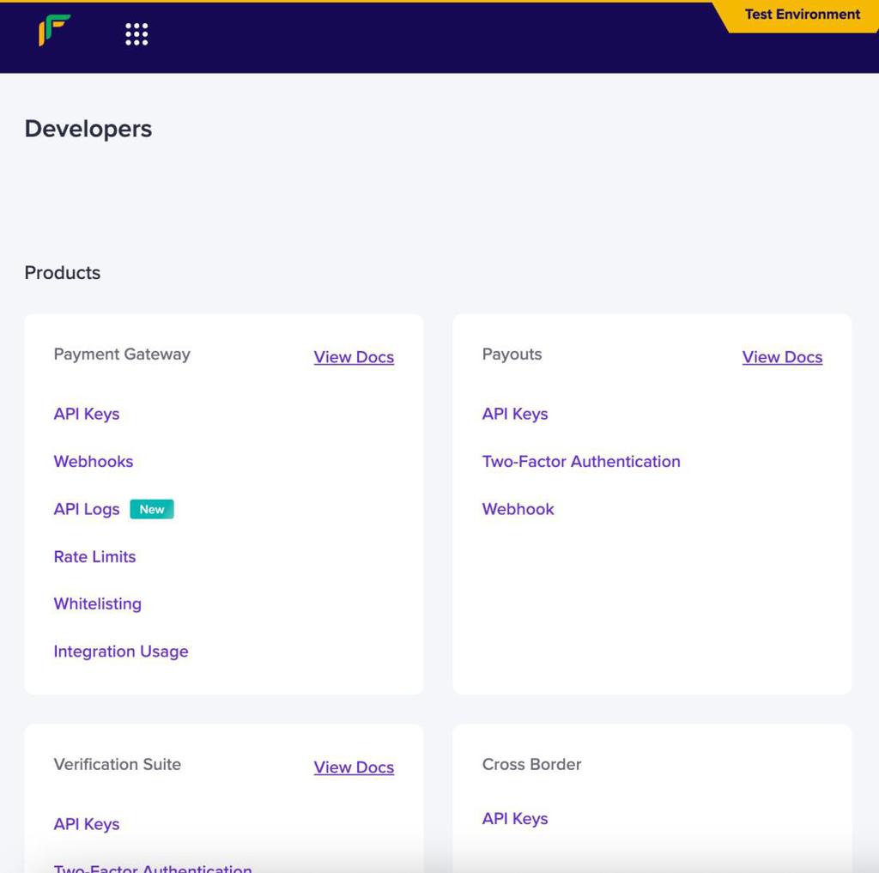Open Verification Suite API Keys
The width and height of the screenshot is (879, 873).
point(87,824)
